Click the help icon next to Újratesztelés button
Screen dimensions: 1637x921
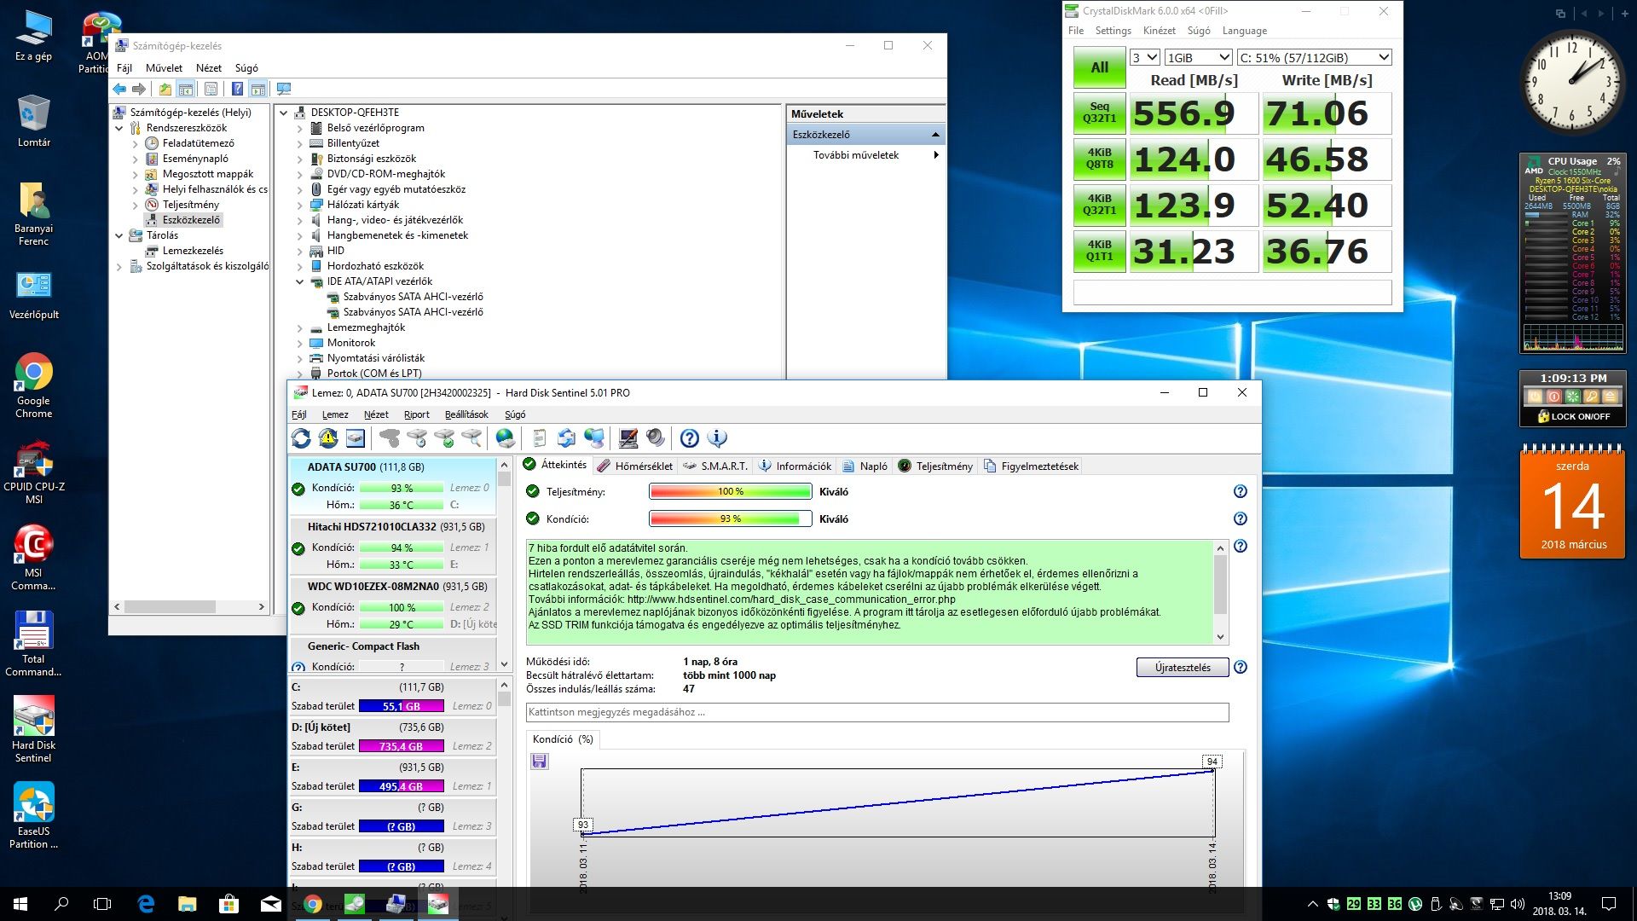pos(1241,667)
